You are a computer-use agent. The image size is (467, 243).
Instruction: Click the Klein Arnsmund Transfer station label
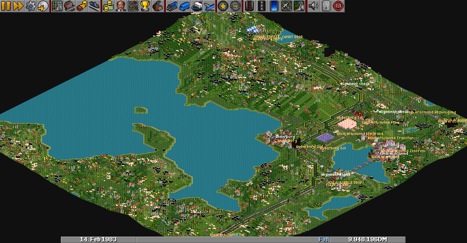pyautogui.click(x=390, y=138)
